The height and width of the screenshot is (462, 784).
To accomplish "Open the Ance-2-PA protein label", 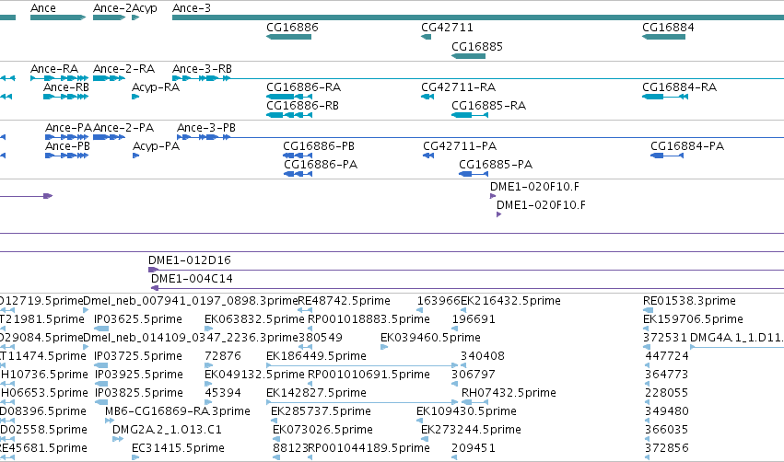I will tap(123, 128).
